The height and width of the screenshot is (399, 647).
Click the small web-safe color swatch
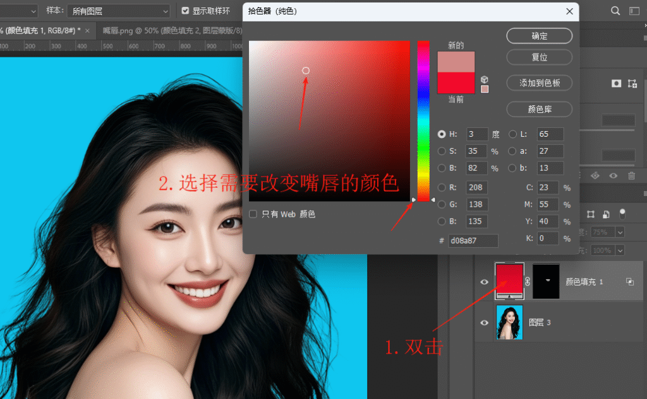[485, 89]
